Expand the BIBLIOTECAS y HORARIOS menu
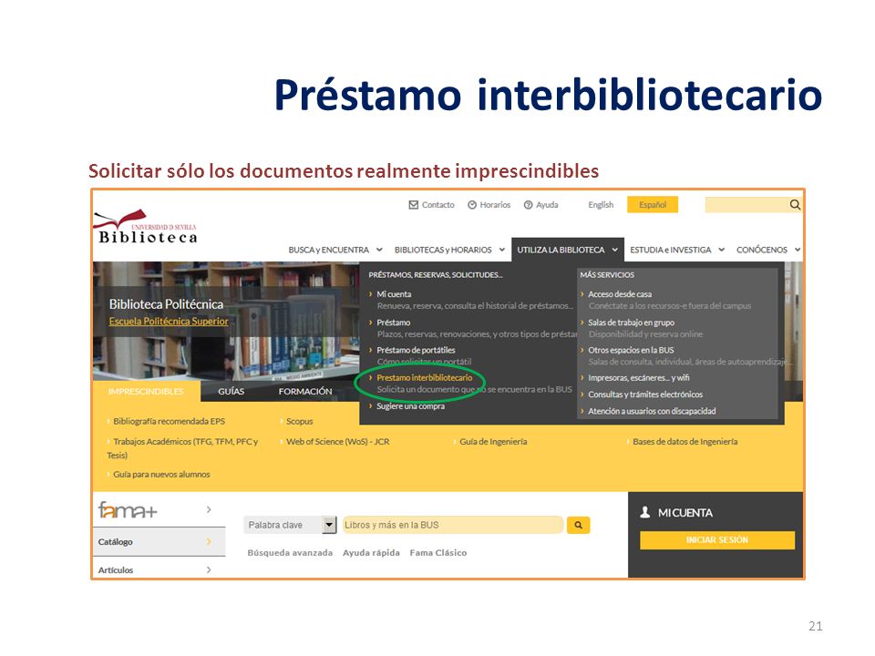 coord(449,250)
